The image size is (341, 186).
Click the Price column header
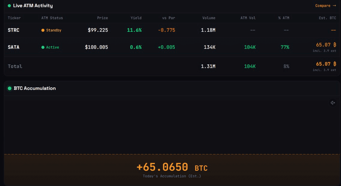coord(102,18)
